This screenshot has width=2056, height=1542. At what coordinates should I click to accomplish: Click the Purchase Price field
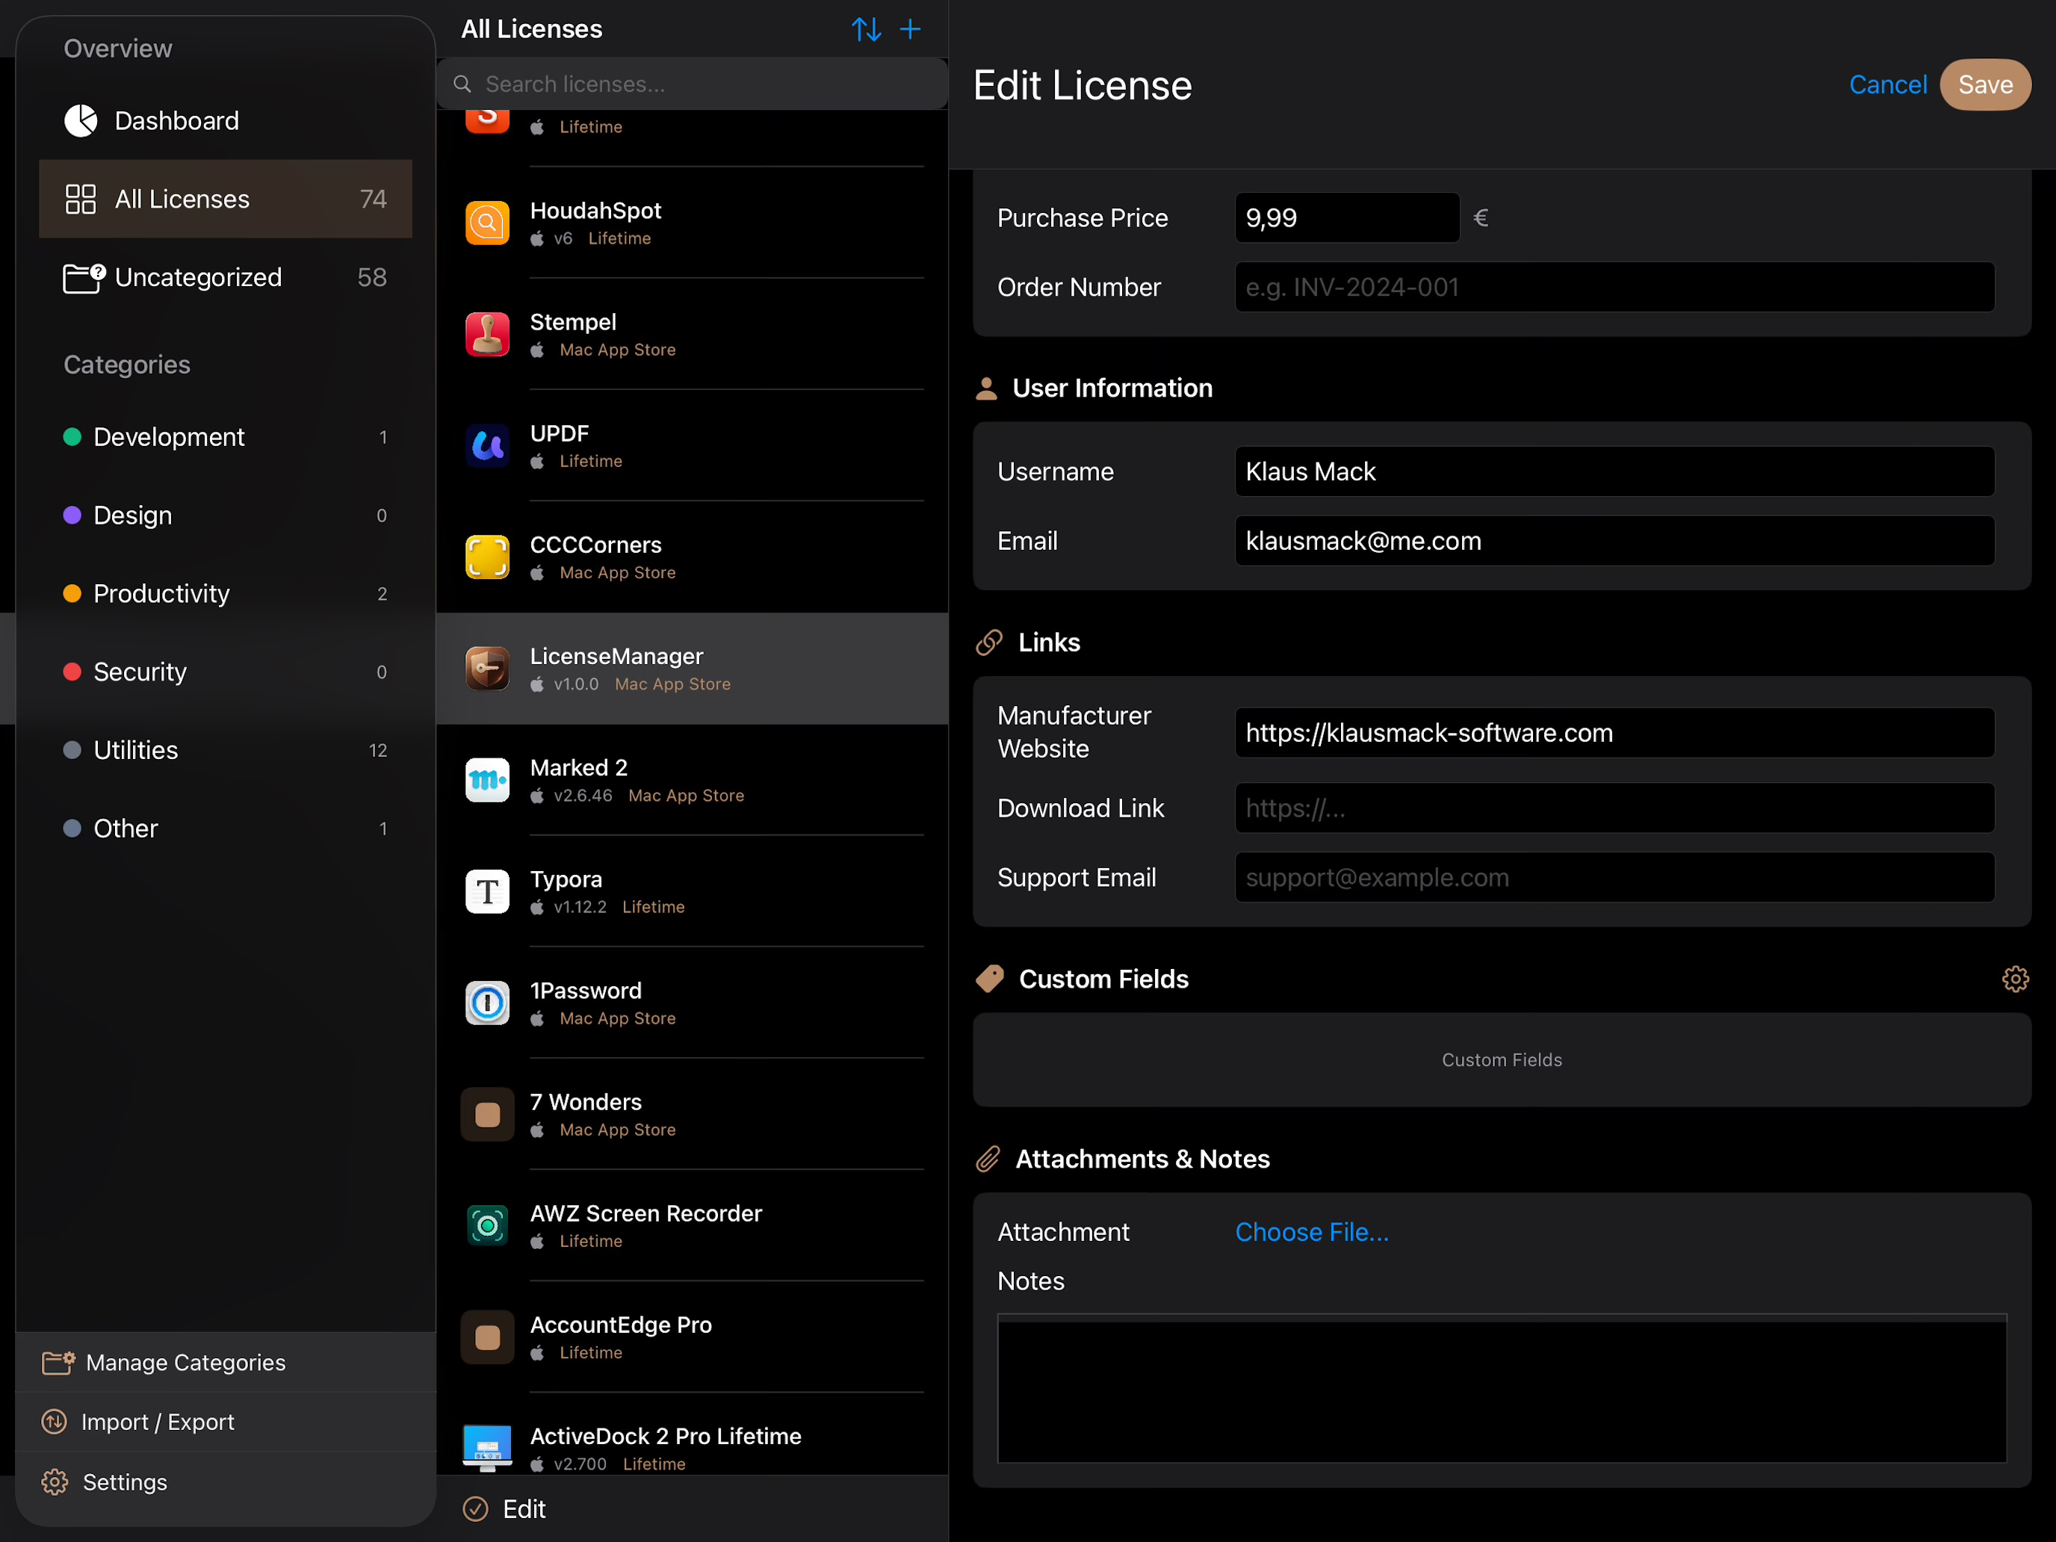(1347, 217)
